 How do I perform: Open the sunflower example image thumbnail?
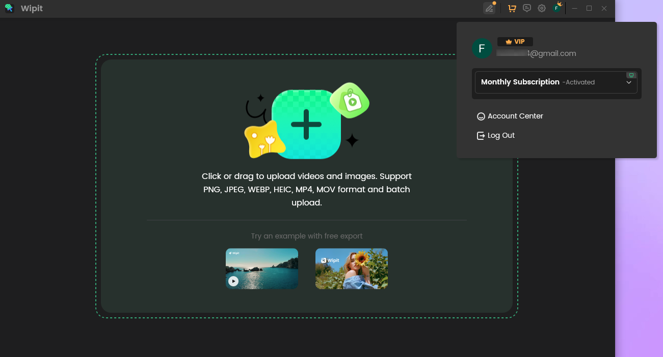351,269
